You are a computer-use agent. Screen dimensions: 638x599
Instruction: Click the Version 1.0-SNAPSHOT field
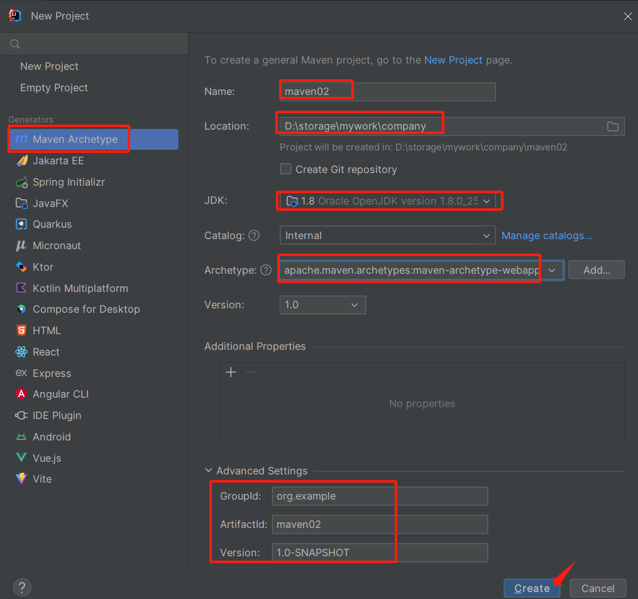pos(380,552)
